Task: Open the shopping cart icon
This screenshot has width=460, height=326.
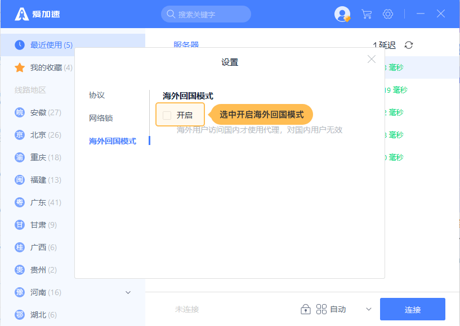Action: 367,14
